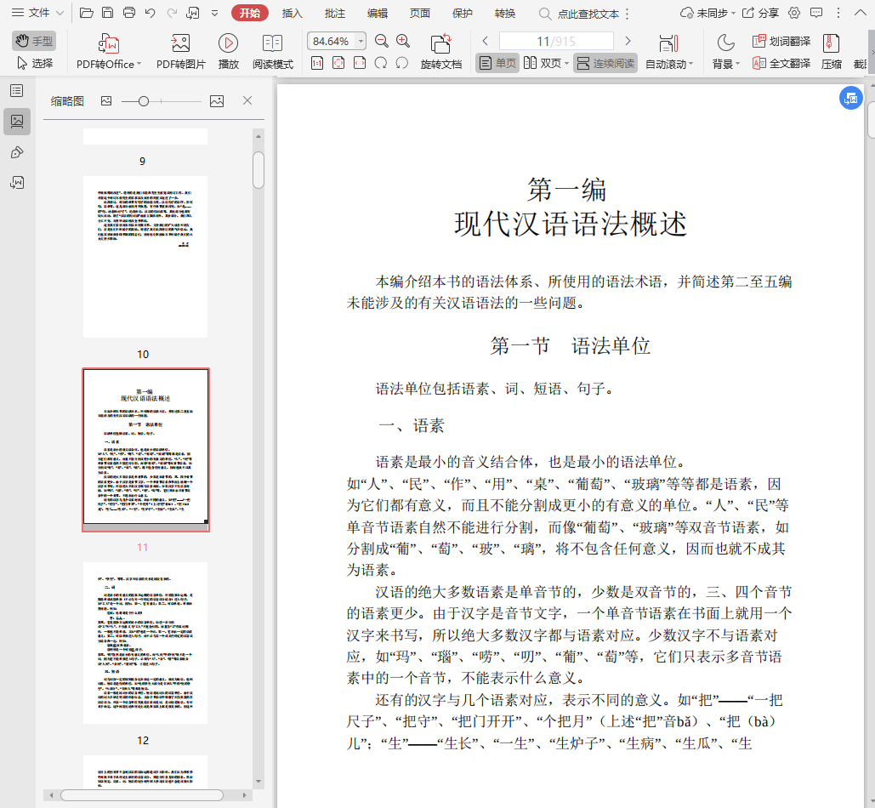This screenshot has height=808, width=875.
Task: Switch to the 插入 tab
Action: point(292,13)
